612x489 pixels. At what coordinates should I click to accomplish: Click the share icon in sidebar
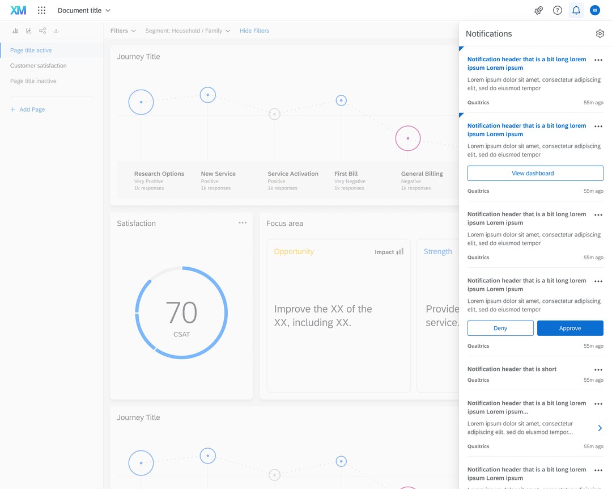pyautogui.click(x=42, y=31)
